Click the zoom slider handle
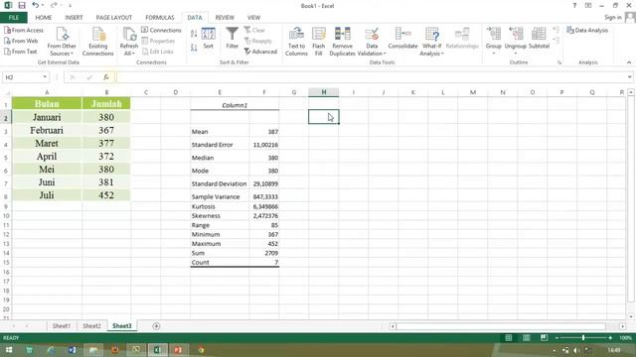Image resolution: width=636 pixels, height=357 pixels. [583, 337]
